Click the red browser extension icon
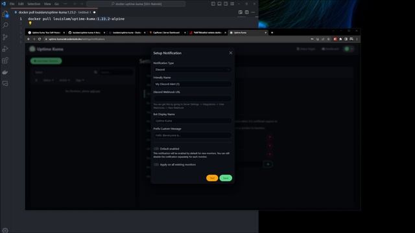The height and width of the screenshot is (233, 415). (335, 39)
